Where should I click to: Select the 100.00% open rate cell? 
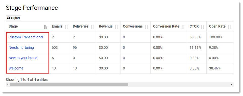[x=220, y=37]
